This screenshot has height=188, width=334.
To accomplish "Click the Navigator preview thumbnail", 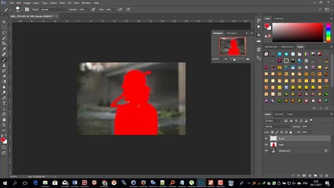I will pyautogui.click(x=233, y=46).
